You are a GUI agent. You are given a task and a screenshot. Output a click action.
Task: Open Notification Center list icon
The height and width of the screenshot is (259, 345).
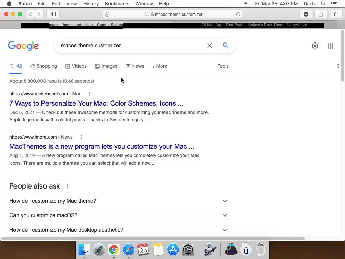(334, 4)
